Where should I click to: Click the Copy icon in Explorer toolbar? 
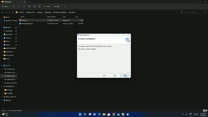pos(19,6)
